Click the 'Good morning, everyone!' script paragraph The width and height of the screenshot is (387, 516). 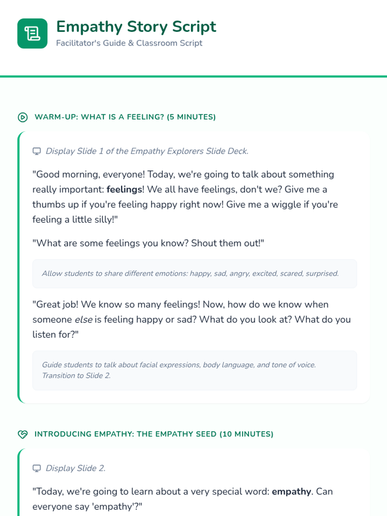pyautogui.click(x=184, y=197)
